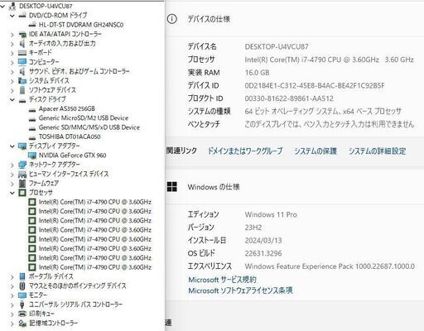
Task: Click the システム デバイス icon
Action: coord(22,80)
